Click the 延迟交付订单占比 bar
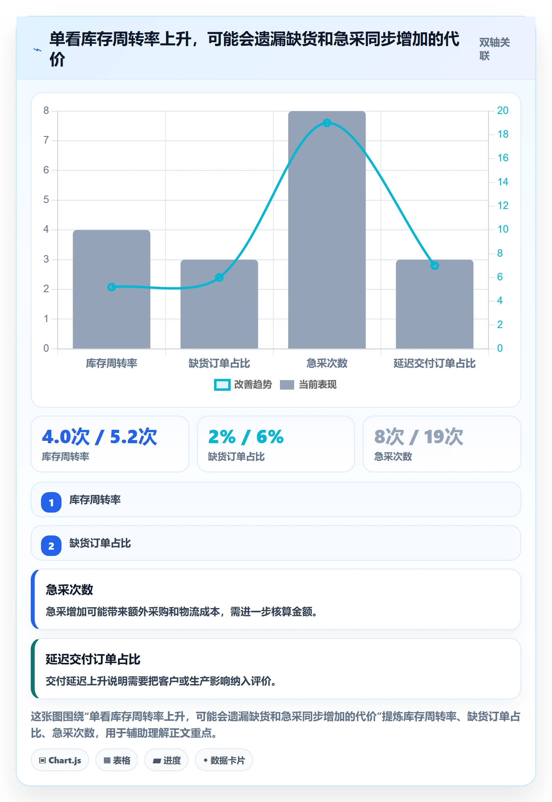The image size is (552, 802). click(x=435, y=304)
